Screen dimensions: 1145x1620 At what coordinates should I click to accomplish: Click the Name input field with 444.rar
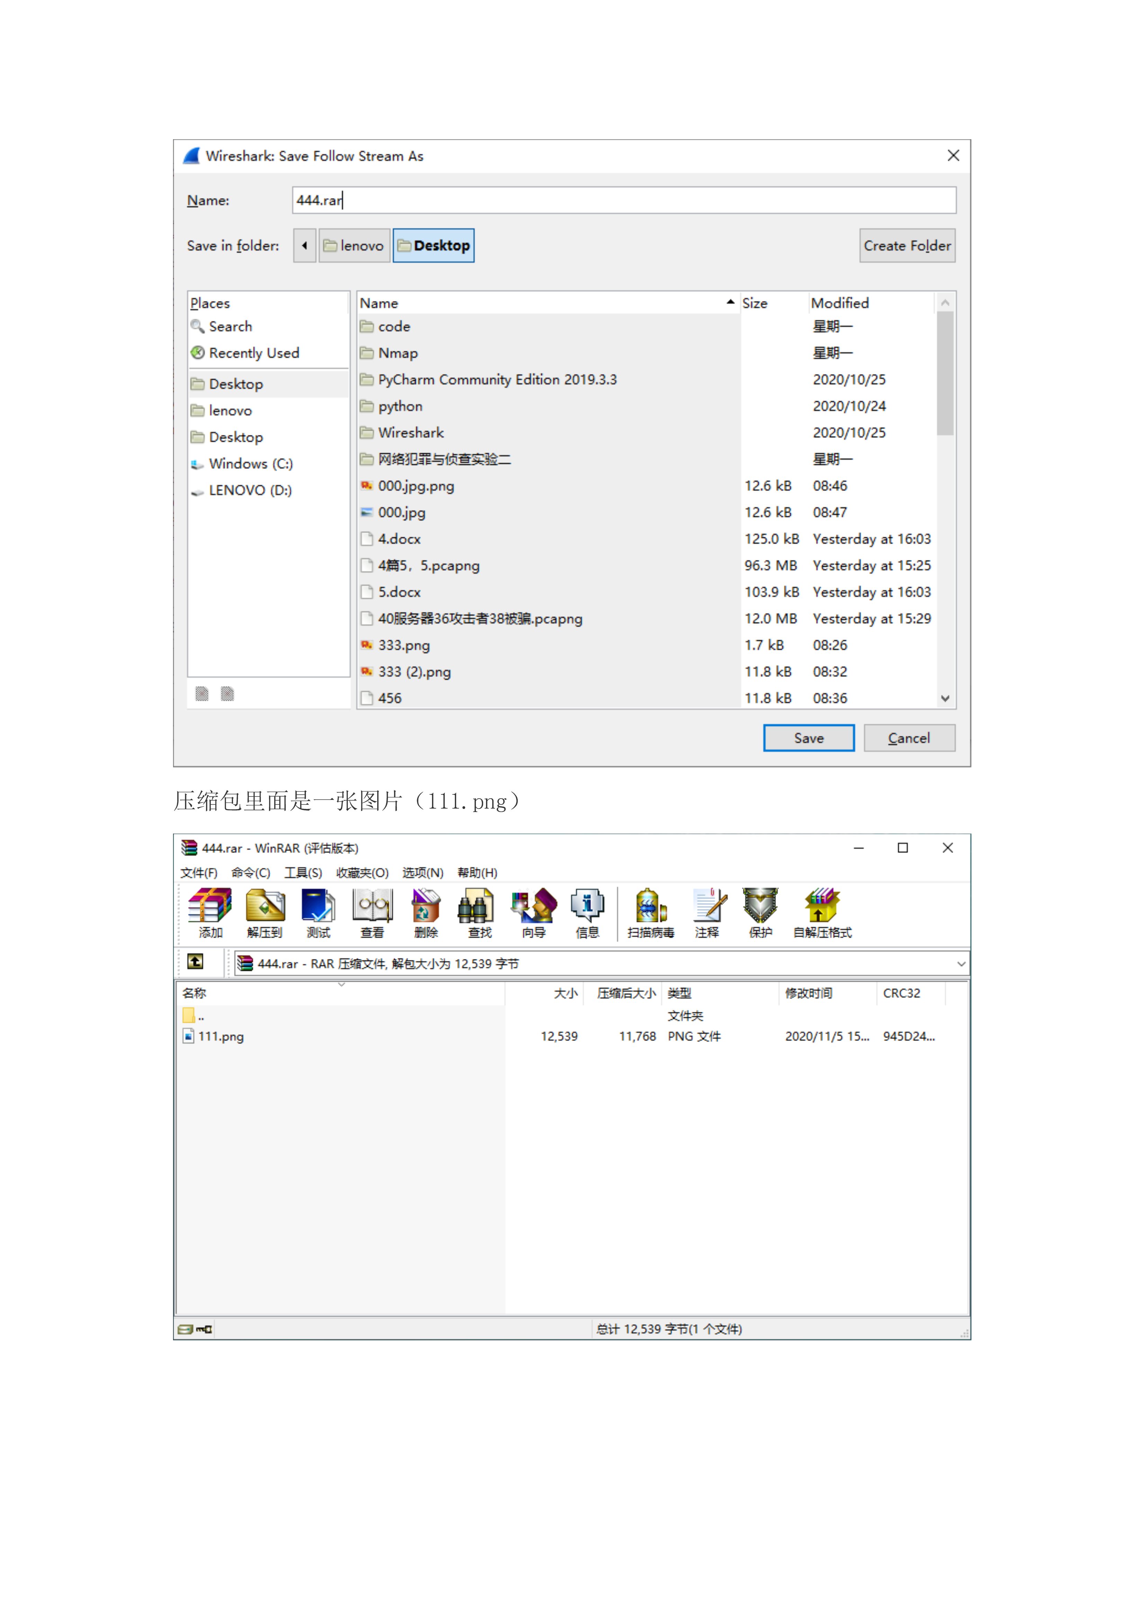point(623,201)
